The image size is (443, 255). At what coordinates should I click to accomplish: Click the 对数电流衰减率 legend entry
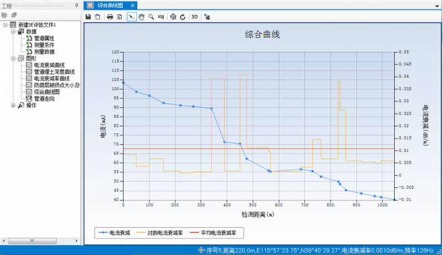pos(159,233)
